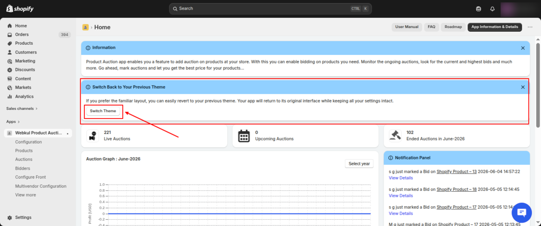Click the Upcoming Auctions calendar icon
The height and width of the screenshot is (226, 541).
click(x=244, y=136)
